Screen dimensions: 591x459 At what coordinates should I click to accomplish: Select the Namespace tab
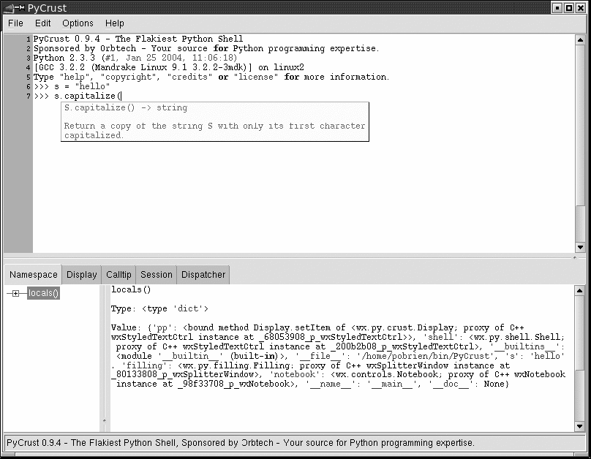click(33, 275)
